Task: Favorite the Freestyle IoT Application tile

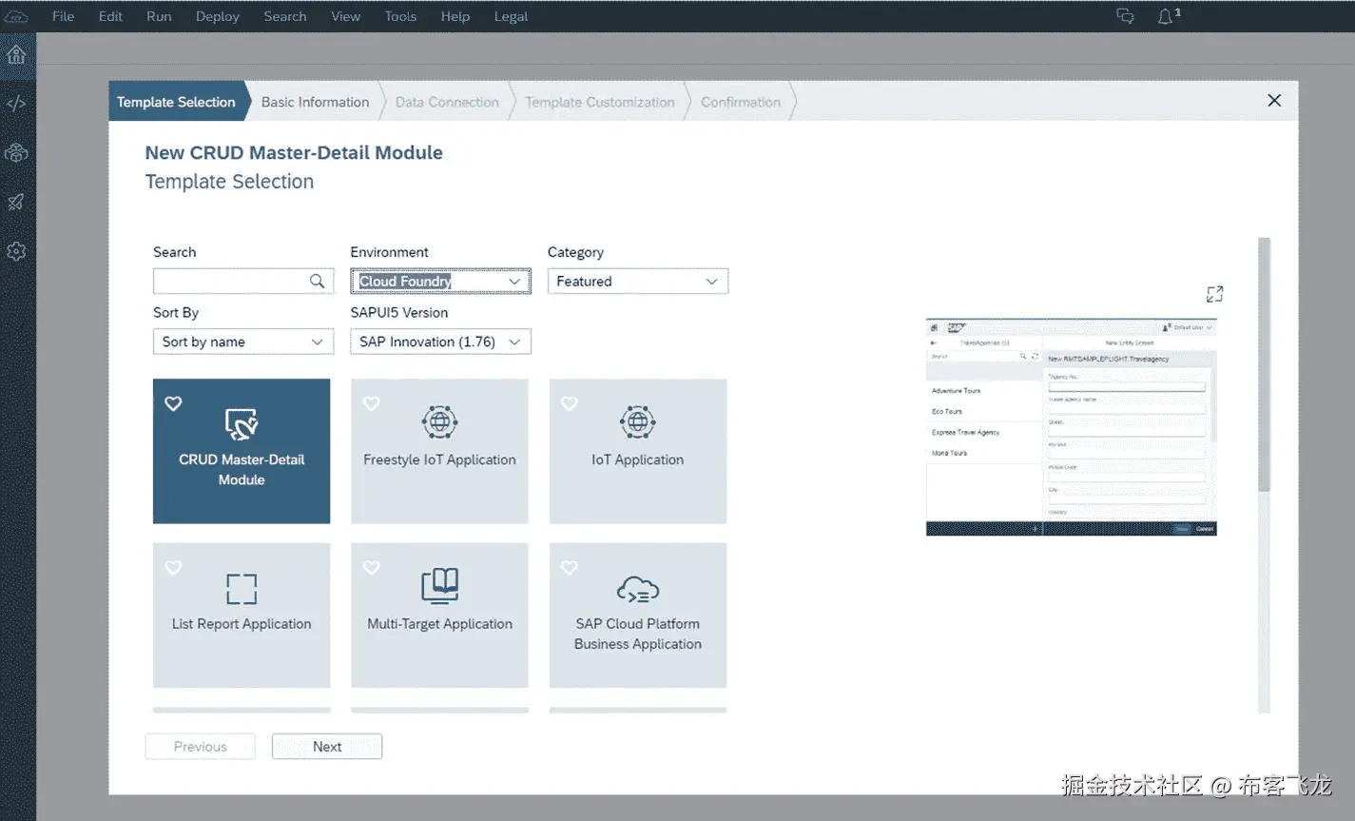Action: click(x=371, y=403)
